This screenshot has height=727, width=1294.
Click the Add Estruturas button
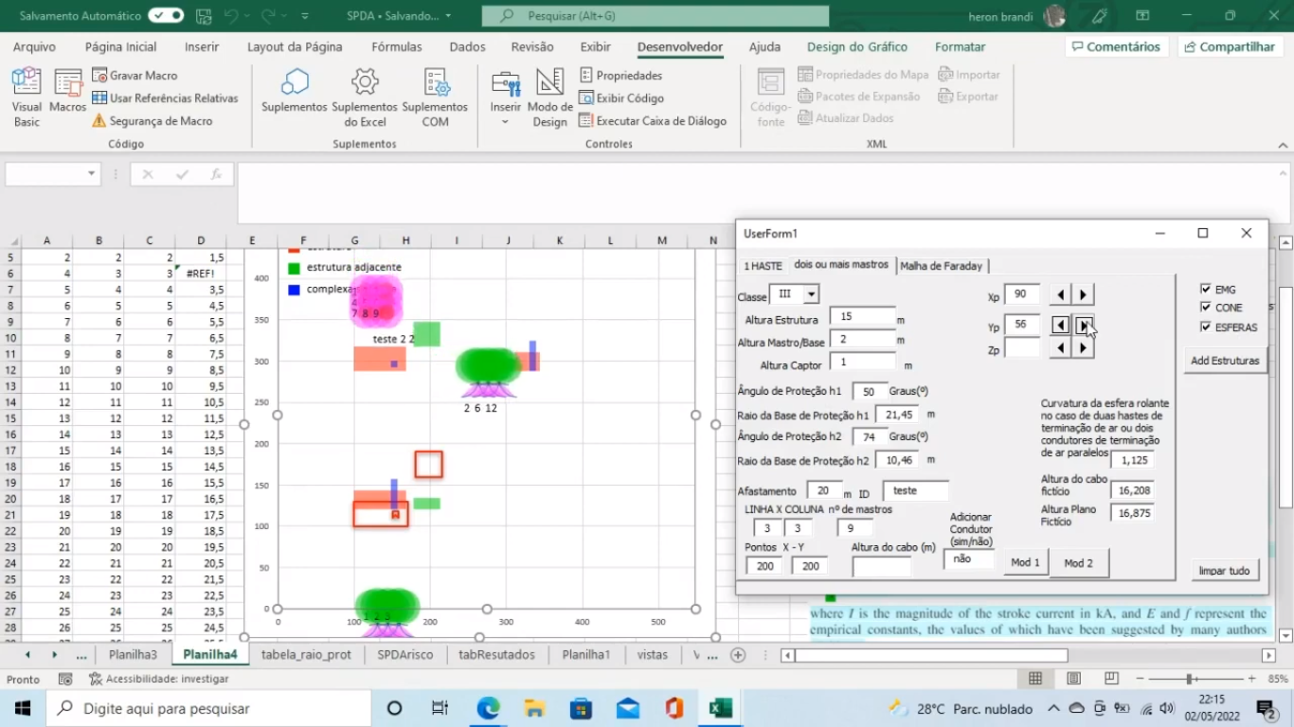point(1225,361)
